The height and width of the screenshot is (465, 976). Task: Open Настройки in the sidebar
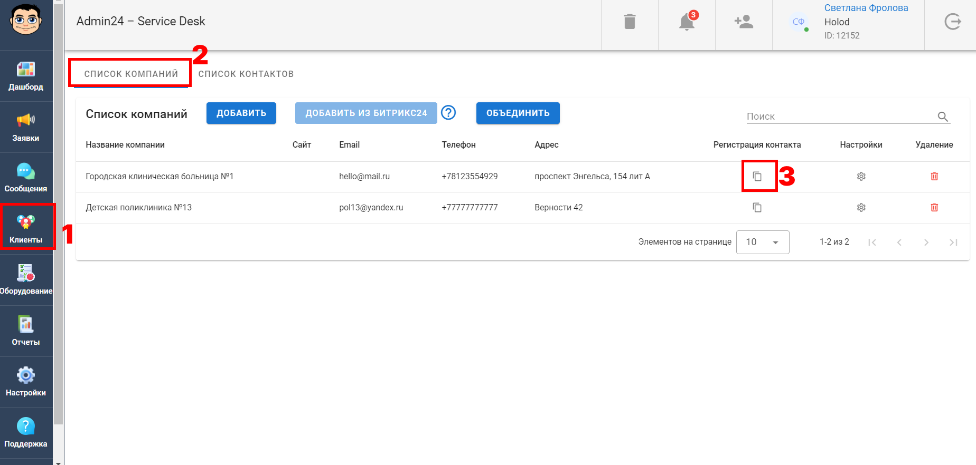[x=26, y=382]
